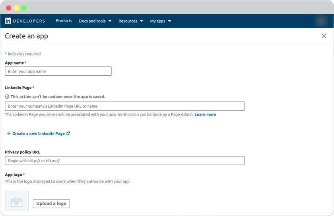This screenshot has width=334, height=216.
Task: Click the camera logo placeholder thumbnail
Action: (x=17, y=201)
